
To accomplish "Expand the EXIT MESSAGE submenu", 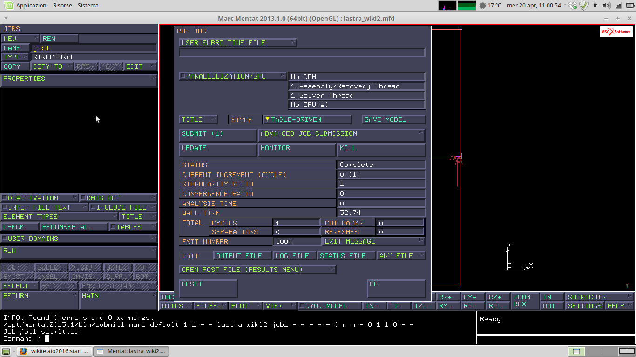I will click(373, 241).
